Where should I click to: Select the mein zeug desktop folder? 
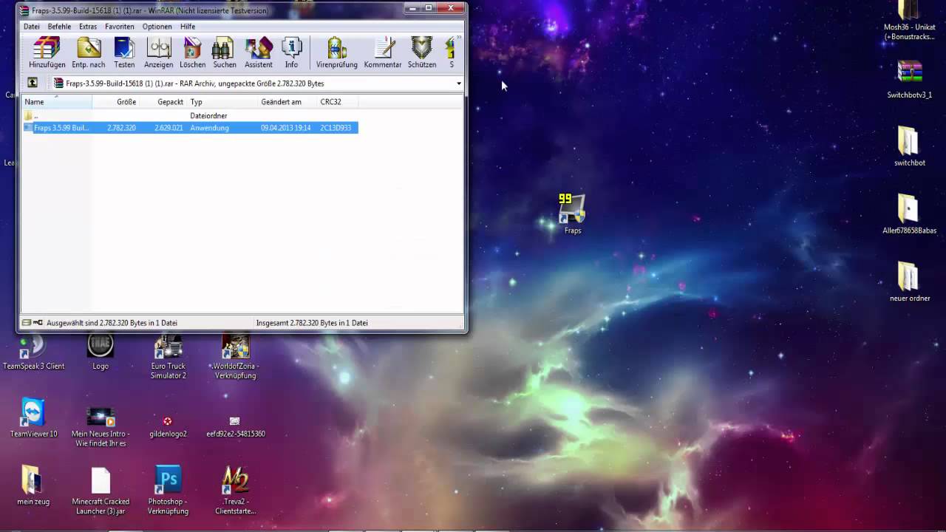point(33,485)
